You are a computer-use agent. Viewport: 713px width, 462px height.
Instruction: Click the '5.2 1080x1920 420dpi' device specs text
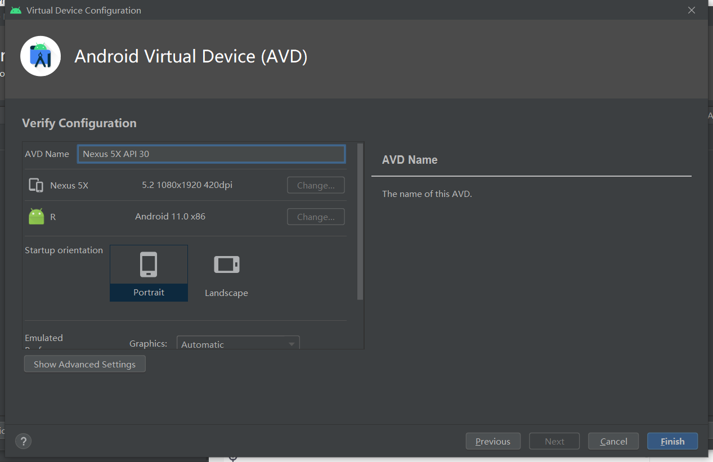(x=187, y=185)
